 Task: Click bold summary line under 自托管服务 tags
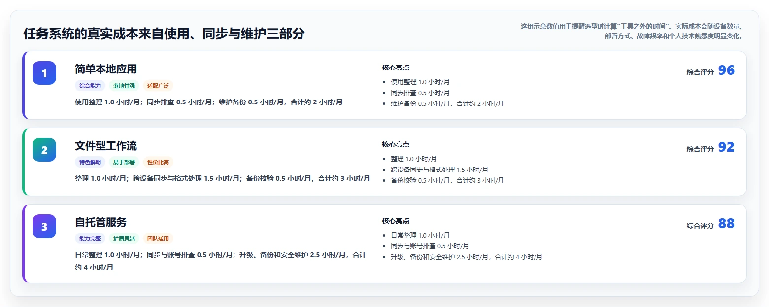pos(220,261)
